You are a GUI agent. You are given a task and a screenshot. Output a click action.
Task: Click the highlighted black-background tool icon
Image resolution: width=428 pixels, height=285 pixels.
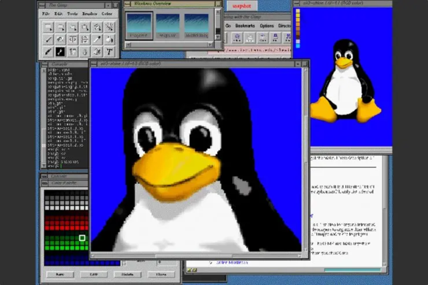[x=60, y=52]
